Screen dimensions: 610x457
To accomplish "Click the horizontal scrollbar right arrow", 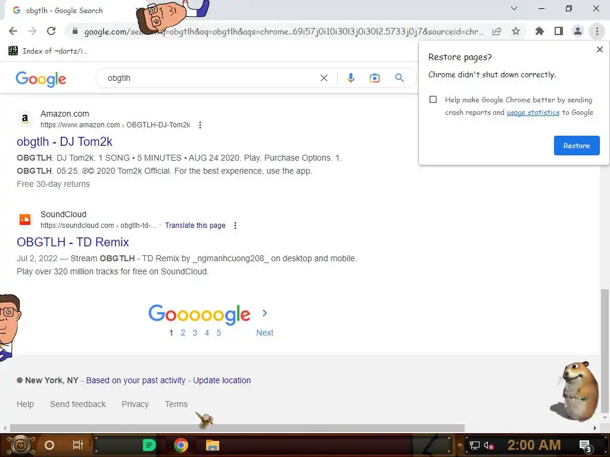I will coord(595,428).
